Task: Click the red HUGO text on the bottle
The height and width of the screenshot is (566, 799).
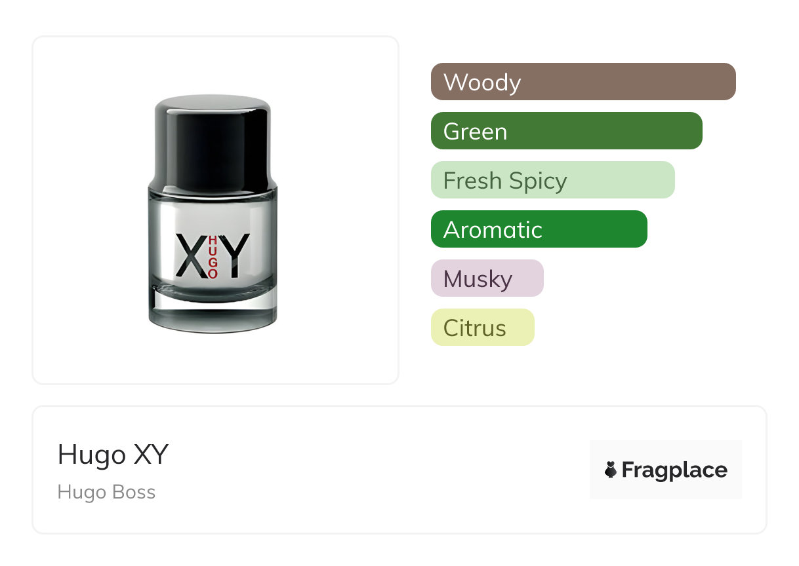Action: tap(213, 257)
